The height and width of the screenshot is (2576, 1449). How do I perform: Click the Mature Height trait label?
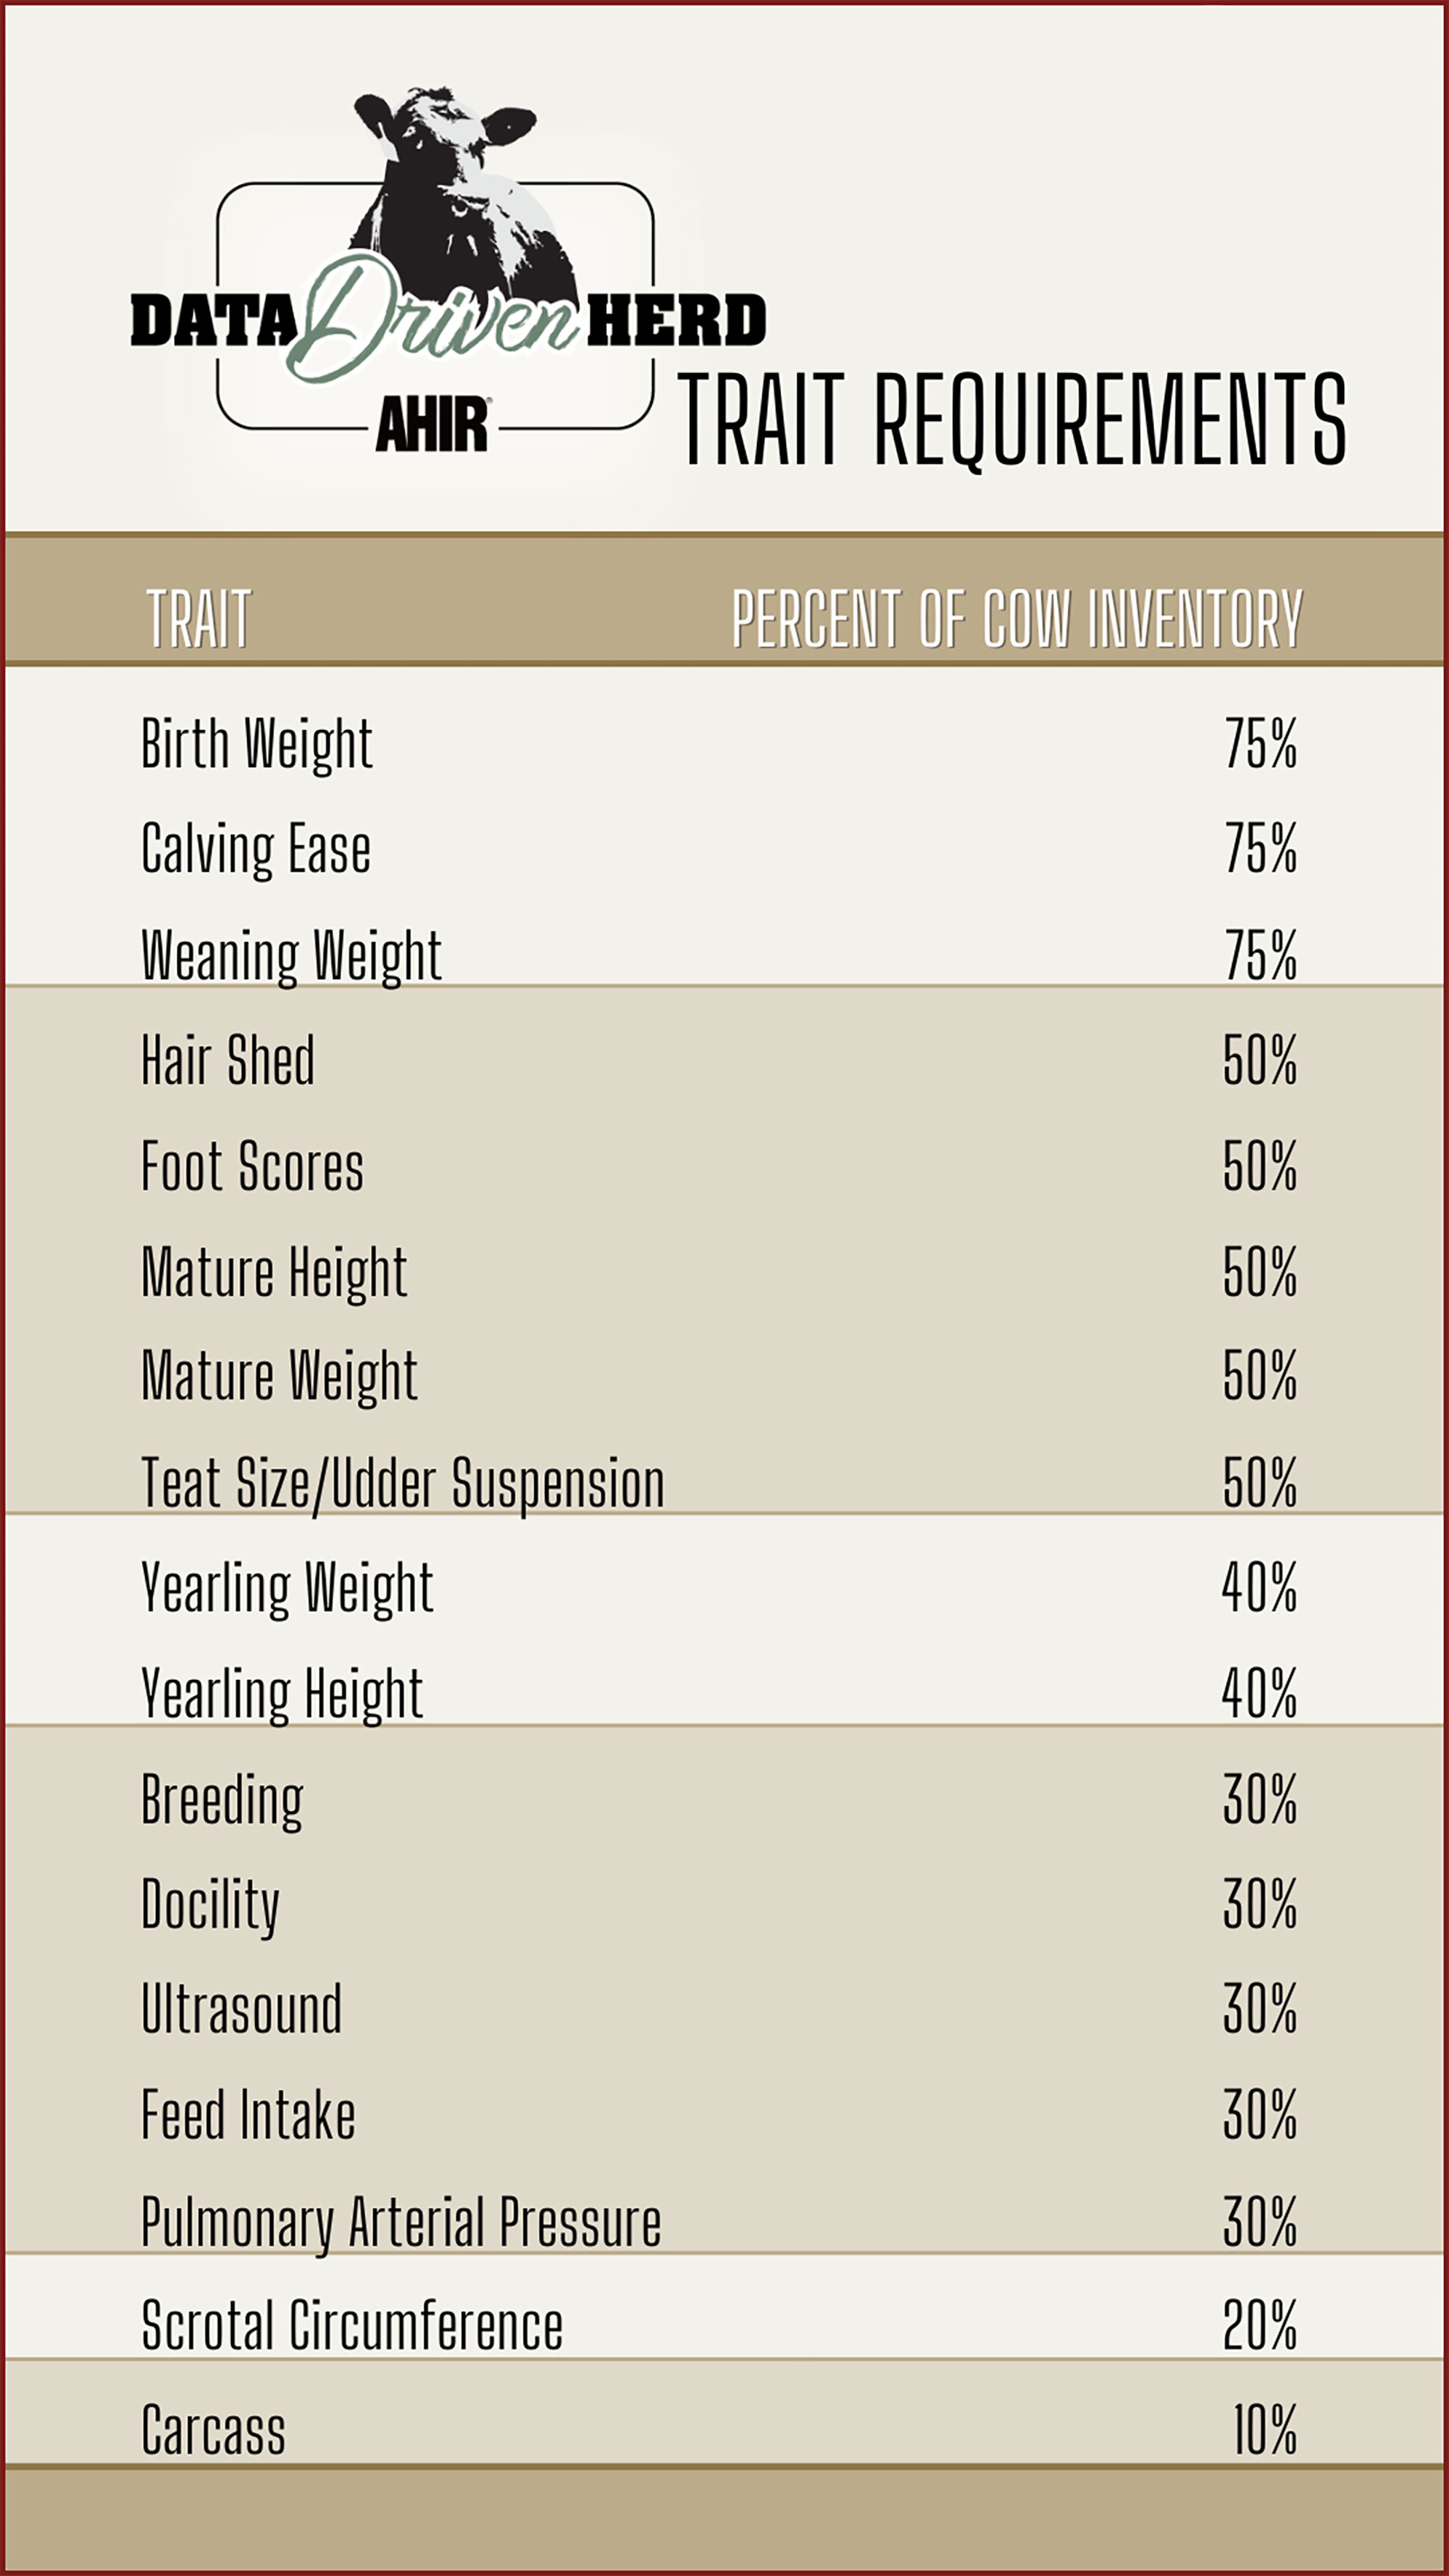274,1273
